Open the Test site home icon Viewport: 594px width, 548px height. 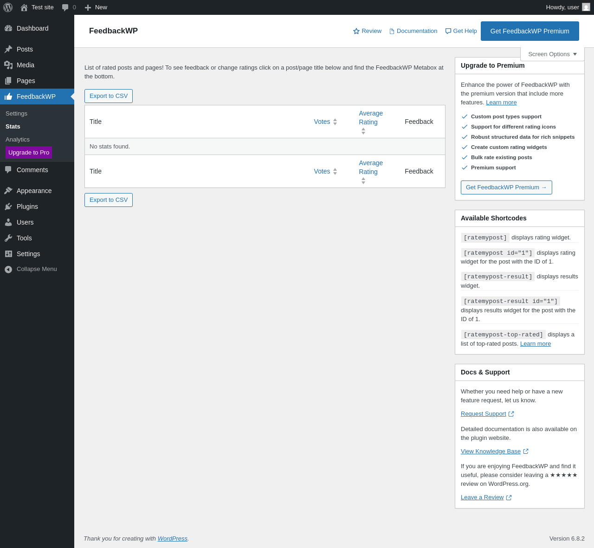coord(24,7)
